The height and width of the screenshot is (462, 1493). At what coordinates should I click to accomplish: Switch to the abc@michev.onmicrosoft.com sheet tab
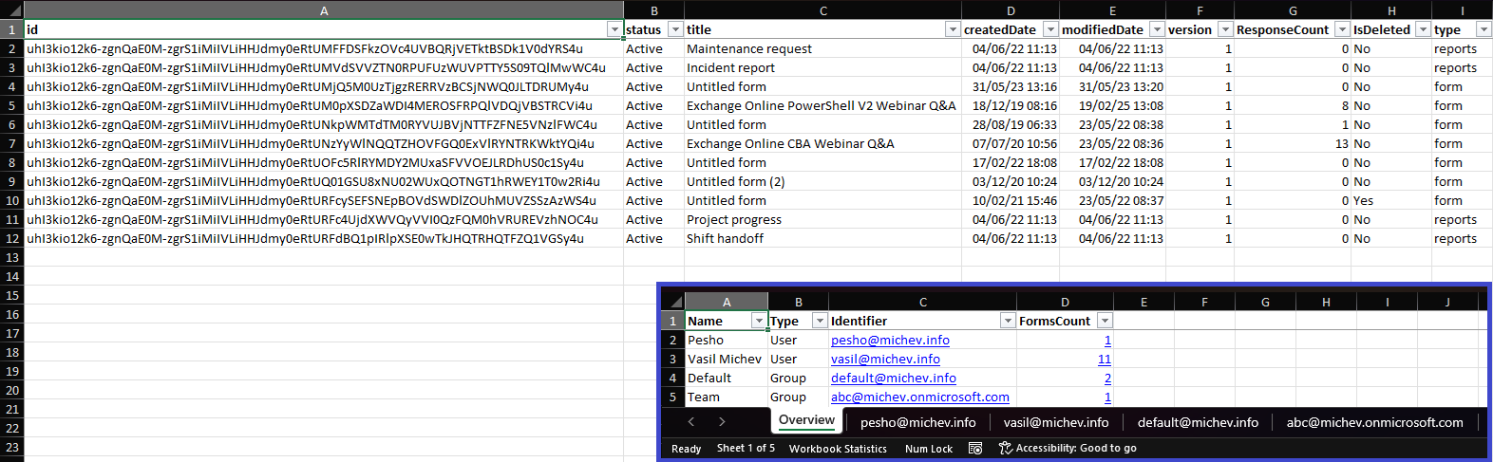click(1374, 423)
